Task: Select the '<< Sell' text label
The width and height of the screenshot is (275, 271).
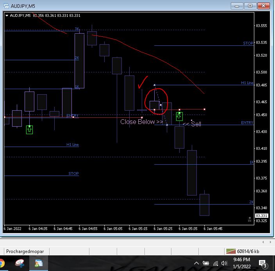Action: 192,124
